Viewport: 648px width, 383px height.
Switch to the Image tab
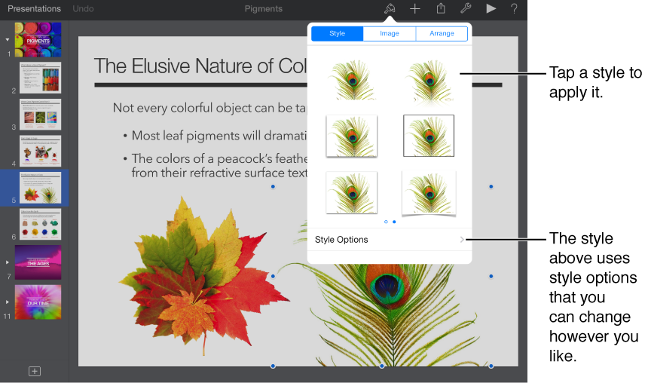point(390,33)
